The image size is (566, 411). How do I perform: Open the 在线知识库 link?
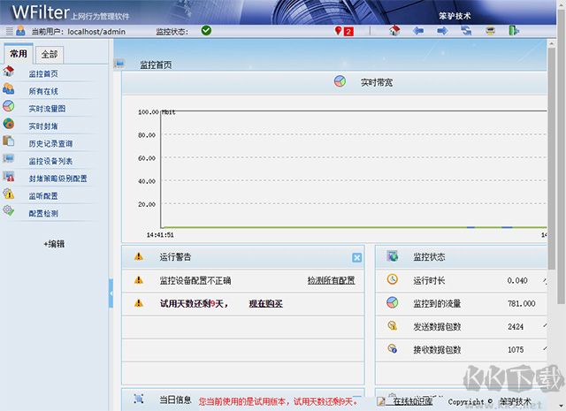coord(412,401)
